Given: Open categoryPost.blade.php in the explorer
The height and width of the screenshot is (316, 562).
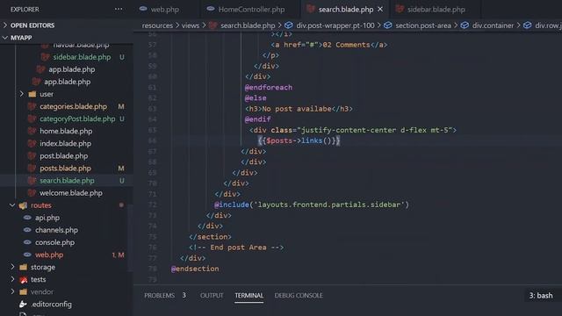Looking at the screenshot, I should coord(77,118).
